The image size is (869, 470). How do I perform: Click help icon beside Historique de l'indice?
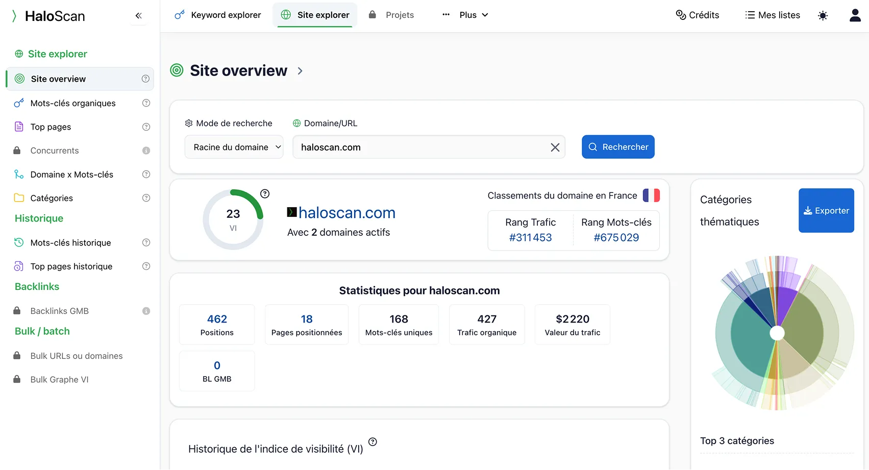(373, 442)
